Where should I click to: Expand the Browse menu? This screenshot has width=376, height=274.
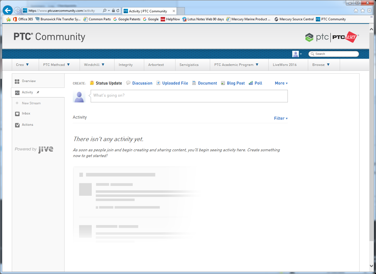321,65
